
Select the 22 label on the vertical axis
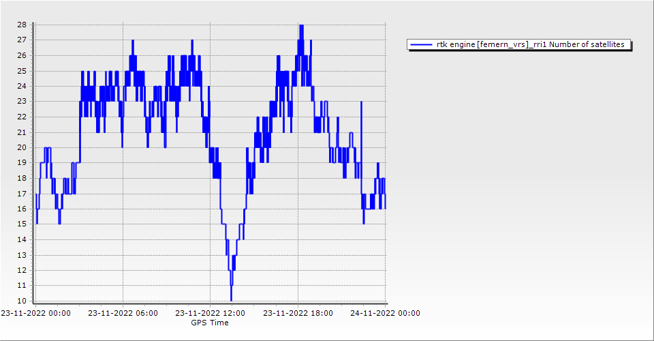(22, 117)
